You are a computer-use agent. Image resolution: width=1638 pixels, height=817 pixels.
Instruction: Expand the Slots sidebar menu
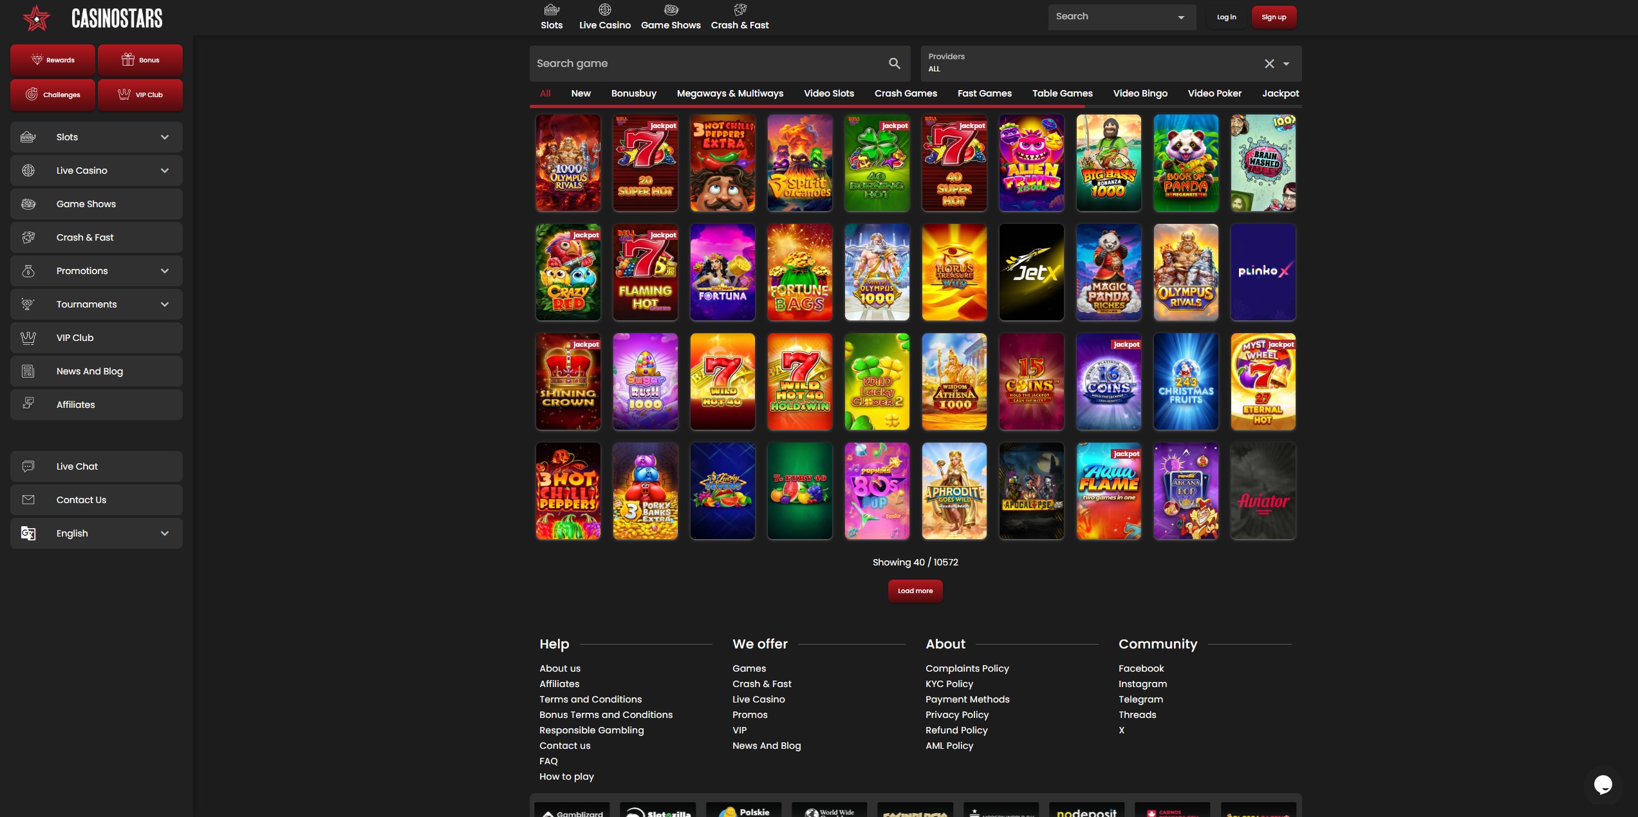(x=165, y=137)
